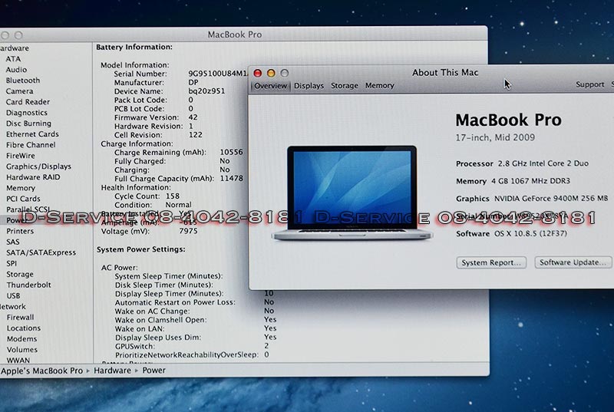Click the Cell Revision value 122
614x412 pixels.
196,135
